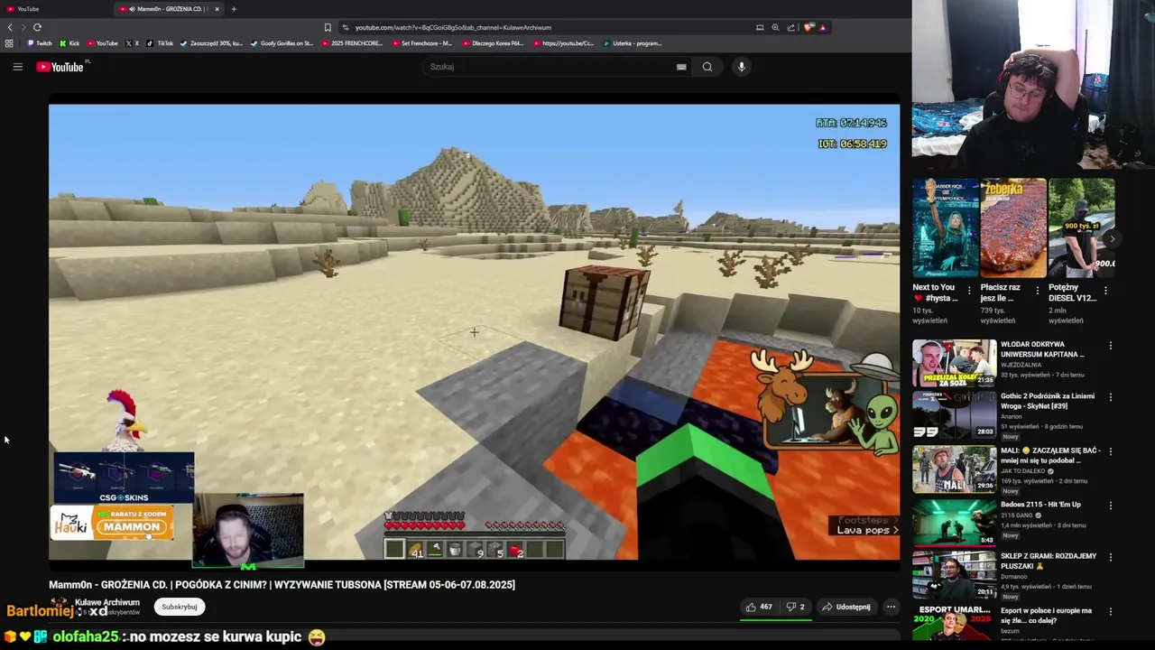The height and width of the screenshot is (650, 1155).
Task: Open Twitch bookmark
Action: pos(40,43)
